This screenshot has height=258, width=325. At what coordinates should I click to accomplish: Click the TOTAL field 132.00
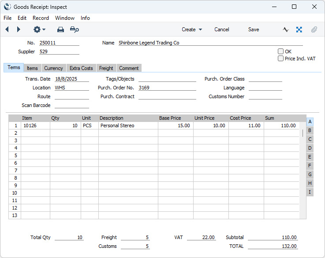pos(273,246)
